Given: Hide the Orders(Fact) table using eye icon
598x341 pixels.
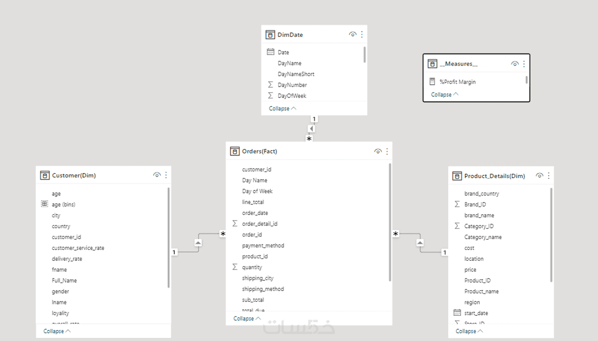Looking at the screenshot, I should pyautogui.click(x=378, y=151).
